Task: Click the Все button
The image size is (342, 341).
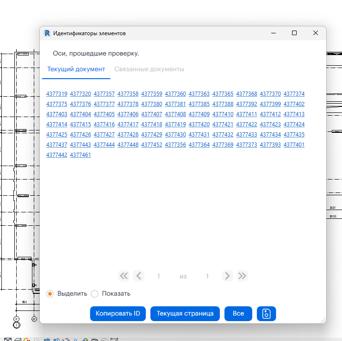Action: [238, 314]
